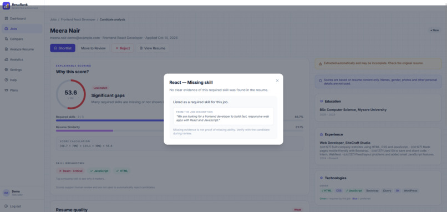
Task: Click the warning triangle icon in notice
Action: point(320,63)
